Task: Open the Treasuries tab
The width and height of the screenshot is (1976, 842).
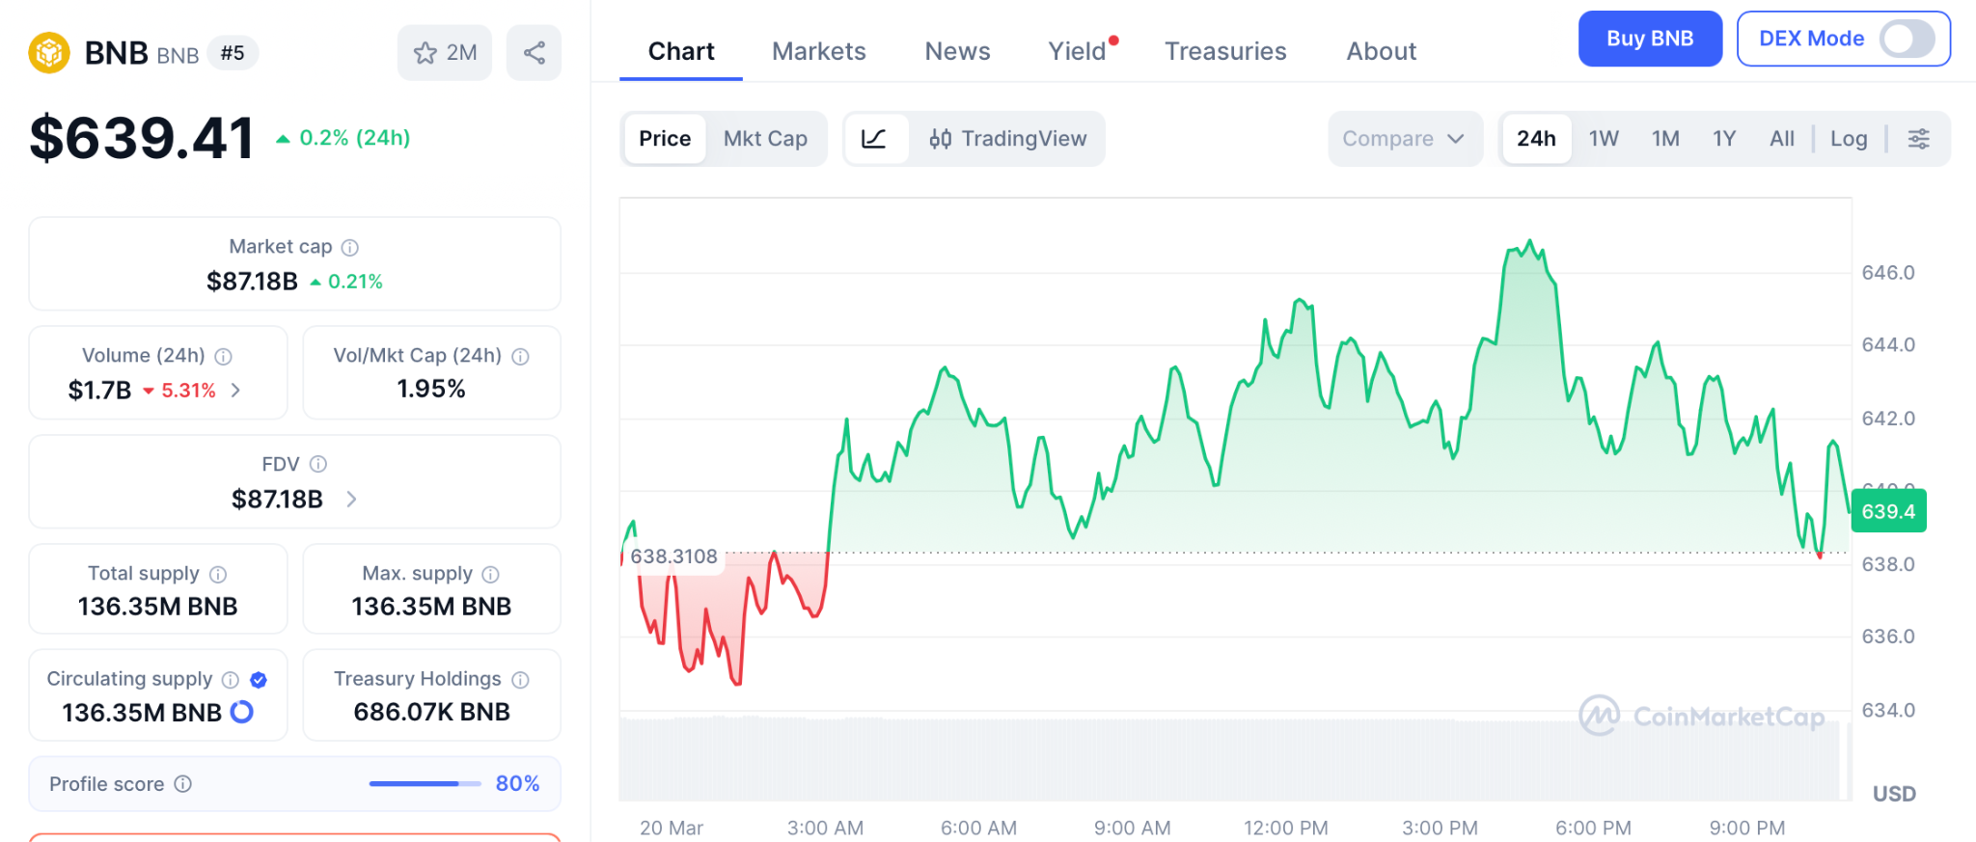Action: [1224, 51]
